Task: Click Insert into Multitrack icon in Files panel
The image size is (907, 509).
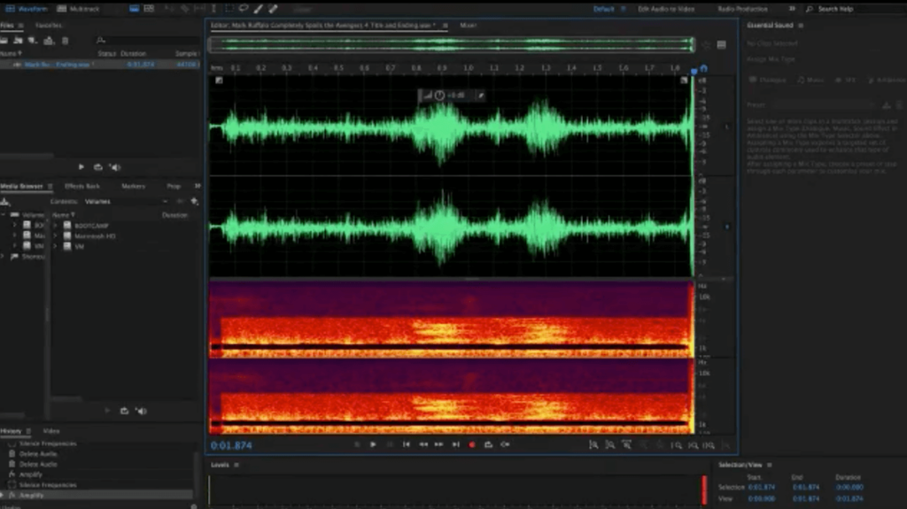Action: click(49, 41)
